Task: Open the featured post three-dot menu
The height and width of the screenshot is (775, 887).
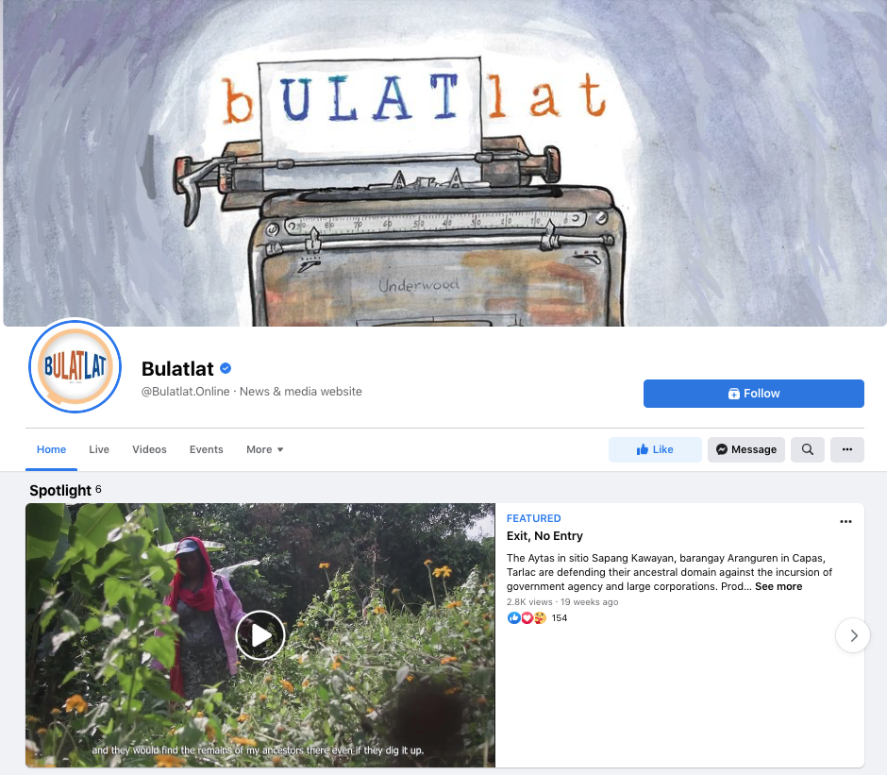Action: click(x=845, y=521)
